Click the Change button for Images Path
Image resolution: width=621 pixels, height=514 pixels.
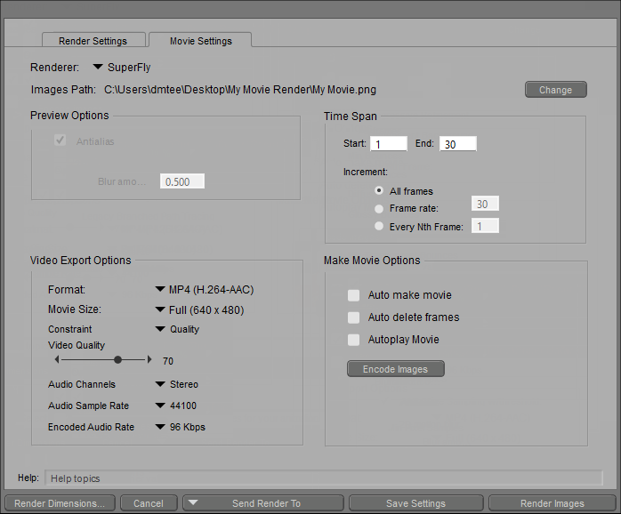pos(555,90)
